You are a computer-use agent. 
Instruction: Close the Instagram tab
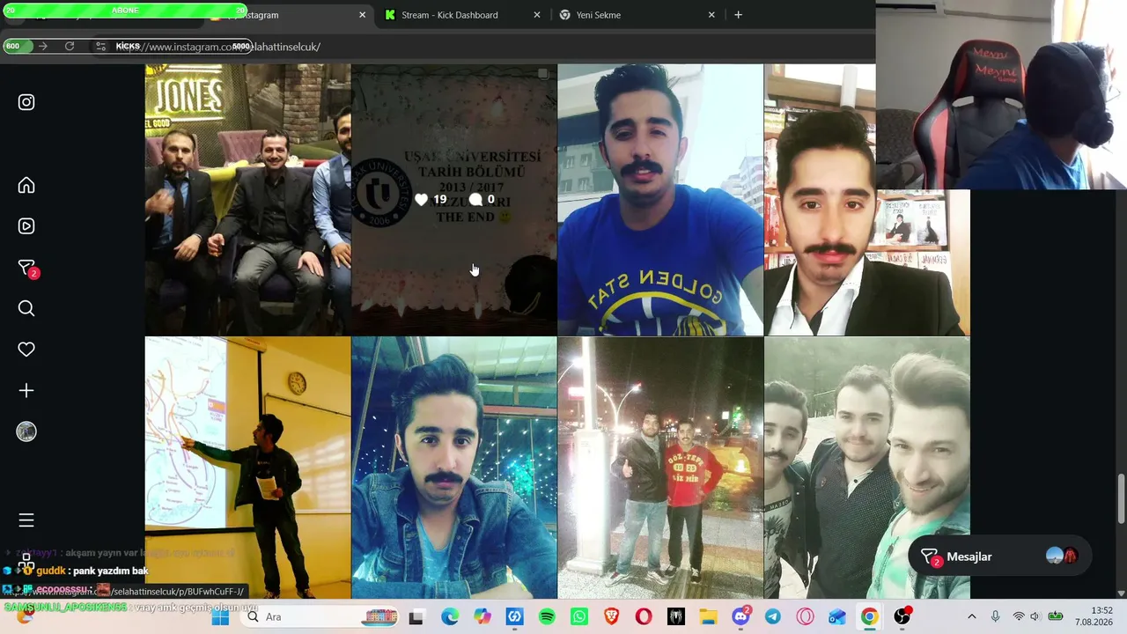(x=362, y=15)
